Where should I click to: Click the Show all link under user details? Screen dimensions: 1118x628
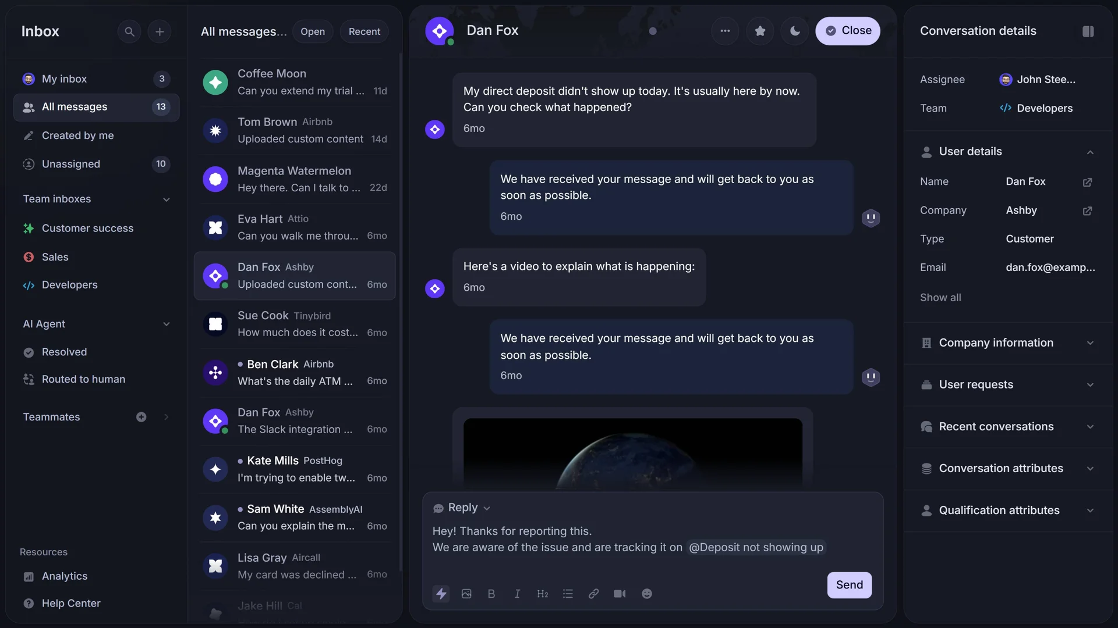pyautogui.click(x=940, y=297)
